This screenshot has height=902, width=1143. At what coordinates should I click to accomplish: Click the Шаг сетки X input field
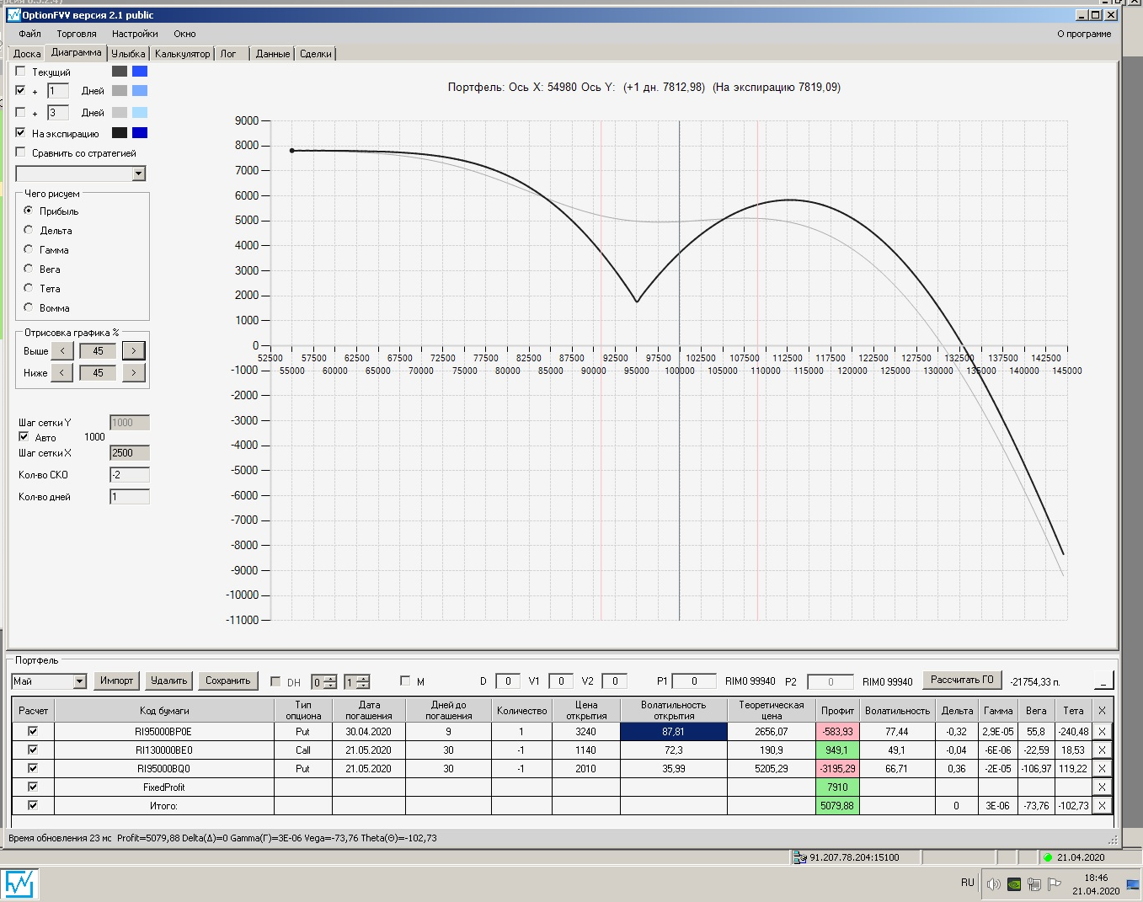pyautogui.click(x=129, y=453)
